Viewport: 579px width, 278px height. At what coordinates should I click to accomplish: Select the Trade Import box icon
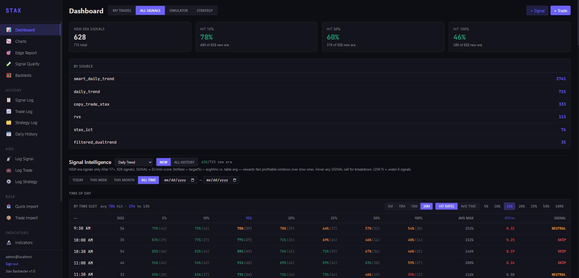pyautogui.click(x=8, y=218)
